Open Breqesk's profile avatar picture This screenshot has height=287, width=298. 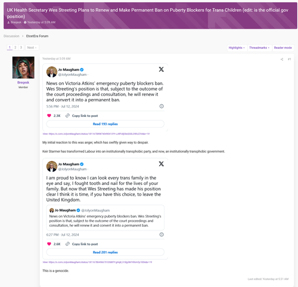point(23,67)
